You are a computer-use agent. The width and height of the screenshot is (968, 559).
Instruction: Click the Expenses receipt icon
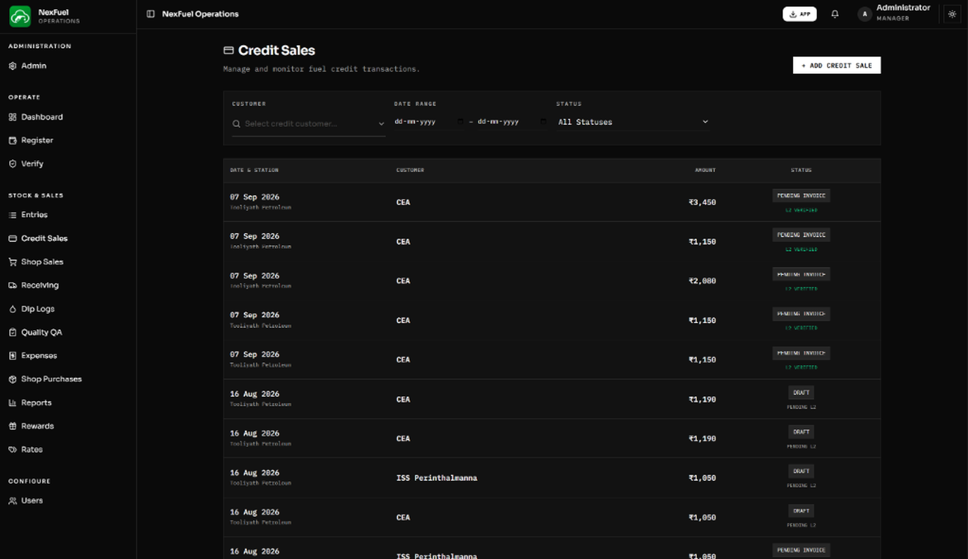coord(13,356)
